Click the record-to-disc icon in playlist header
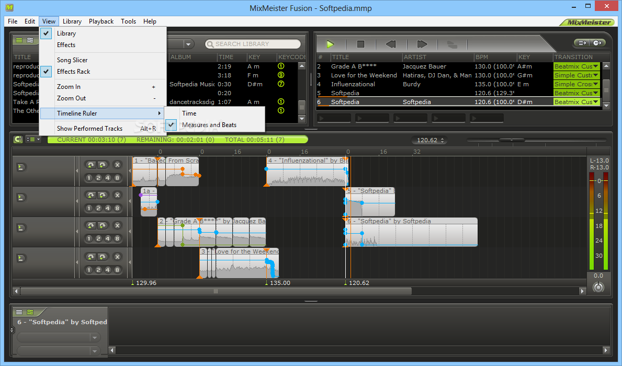The image size is (622, 366). [597, 43]
